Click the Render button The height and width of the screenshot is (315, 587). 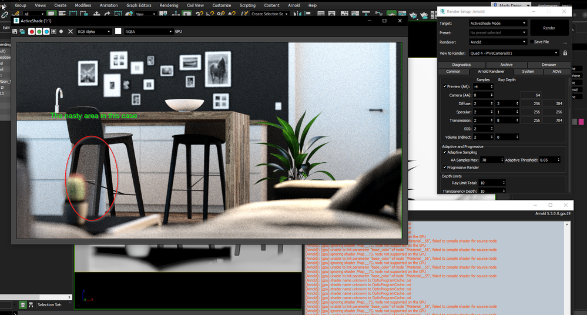[x=549, y=28]
